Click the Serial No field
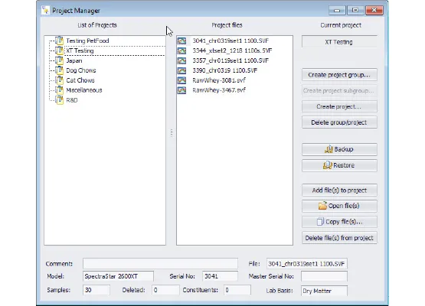425x306 pixels. click(220, 276)
